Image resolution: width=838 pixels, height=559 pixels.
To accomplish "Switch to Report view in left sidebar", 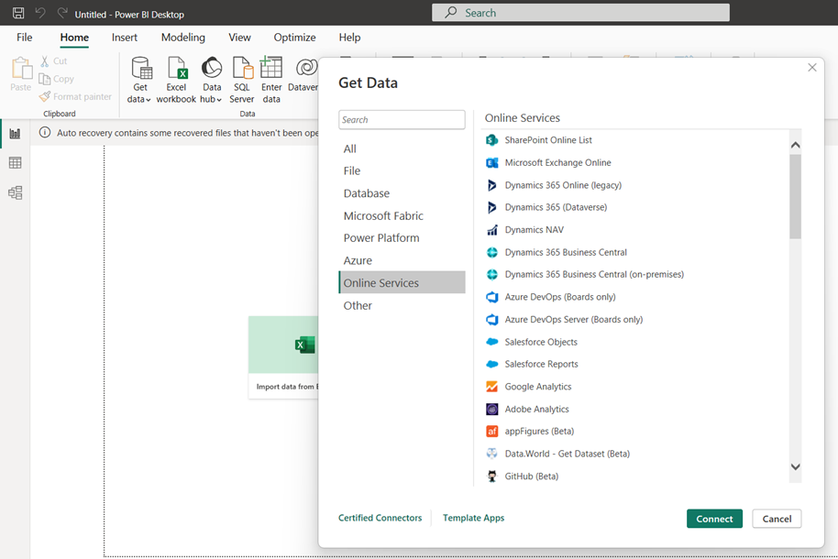I will pos(15,134).
